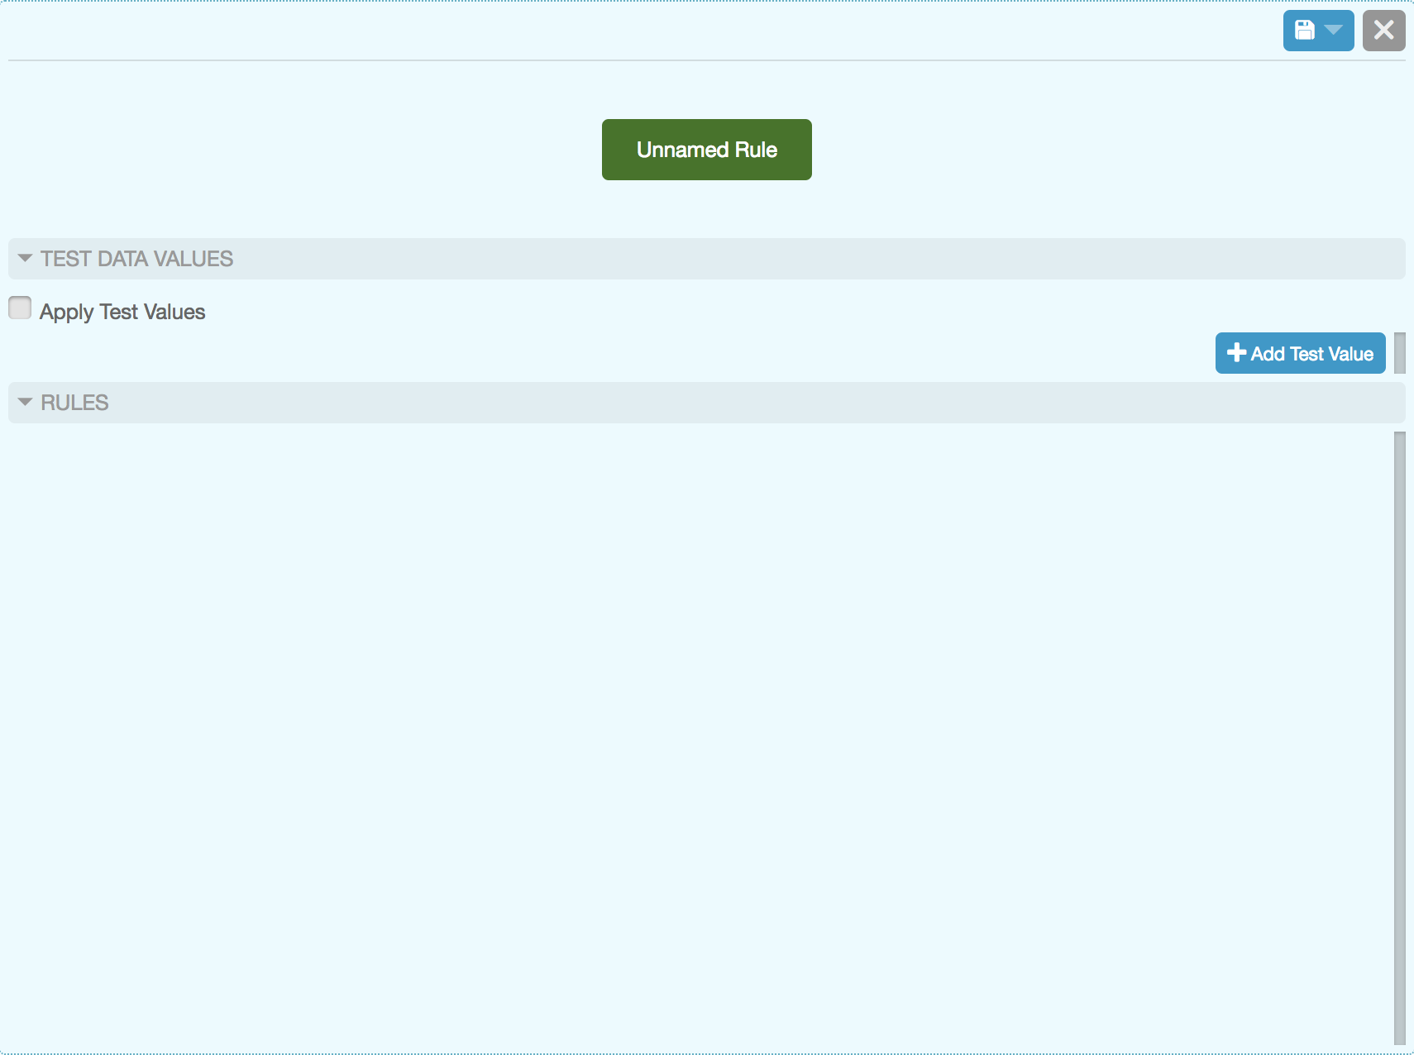Dismiss the rule editor with the X icon
The height and width of the screenshot is (1055, 1414).
[x=1385, y=30]
